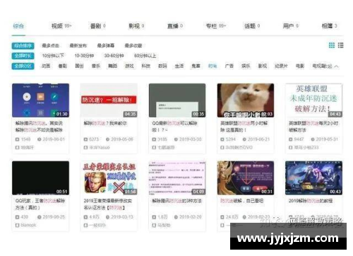
Task: Open the cat meme 02:03 thumbnail
Action: pyautogui.click(x=246, y=100)
